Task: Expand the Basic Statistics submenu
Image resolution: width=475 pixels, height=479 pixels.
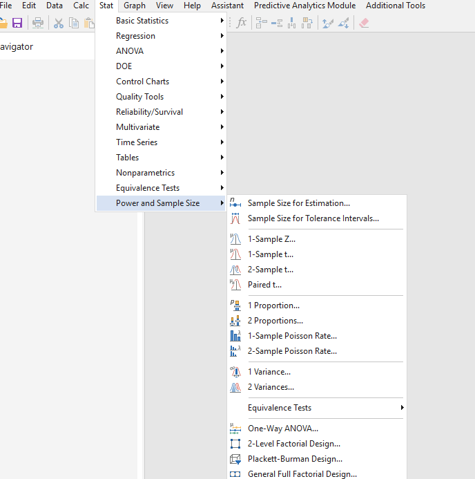Action: pos(160,21)
